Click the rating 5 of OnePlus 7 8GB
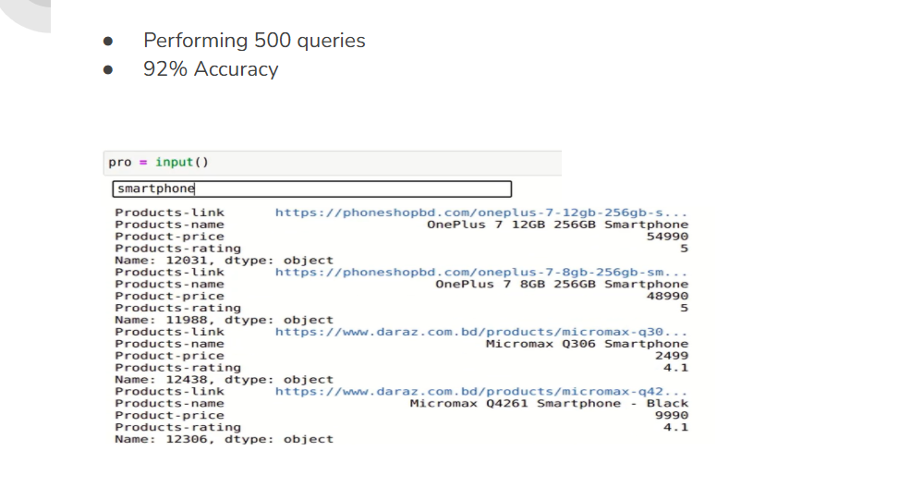This screenshot has width=911, height=487. [685, 308]
